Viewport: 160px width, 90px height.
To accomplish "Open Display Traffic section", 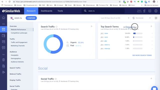I will tap(15, 80).
